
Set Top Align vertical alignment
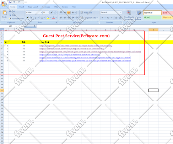click(61, 13)
